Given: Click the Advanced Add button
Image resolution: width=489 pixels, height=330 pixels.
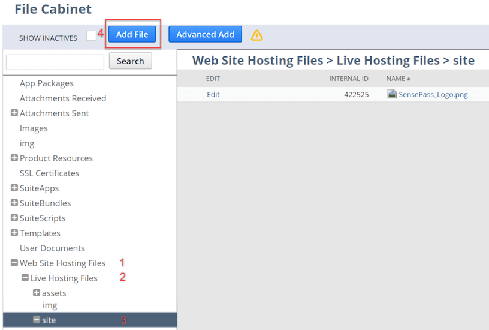Looking at the screenshot, I should [205, 34].
